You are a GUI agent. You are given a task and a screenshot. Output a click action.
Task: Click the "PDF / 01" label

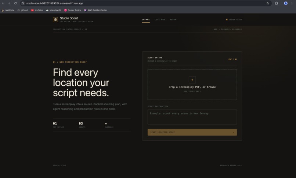(x=232, y=59)
